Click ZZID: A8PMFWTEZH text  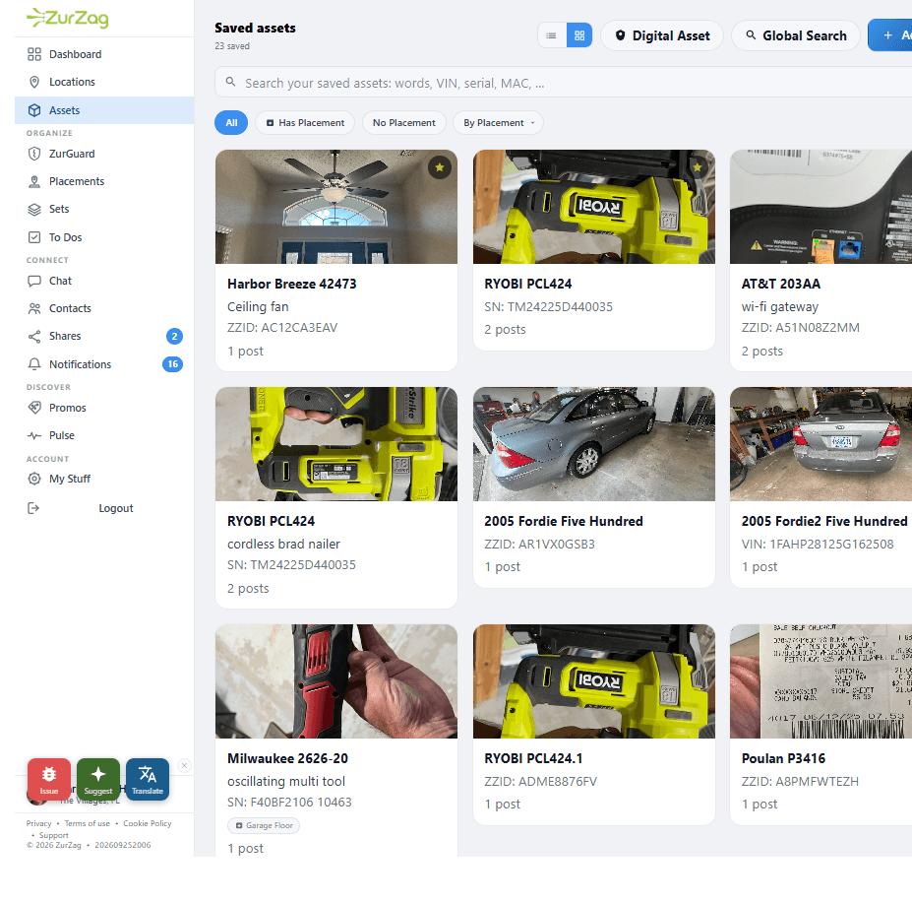(800, 782)
